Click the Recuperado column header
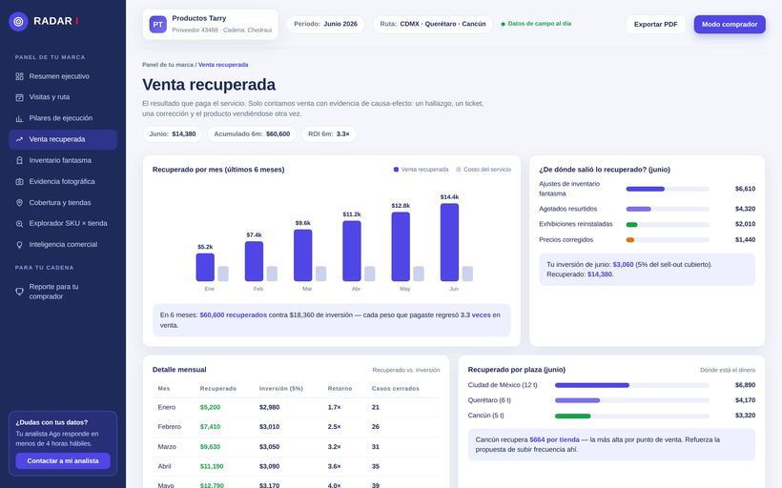 click(x=218, y=388)
